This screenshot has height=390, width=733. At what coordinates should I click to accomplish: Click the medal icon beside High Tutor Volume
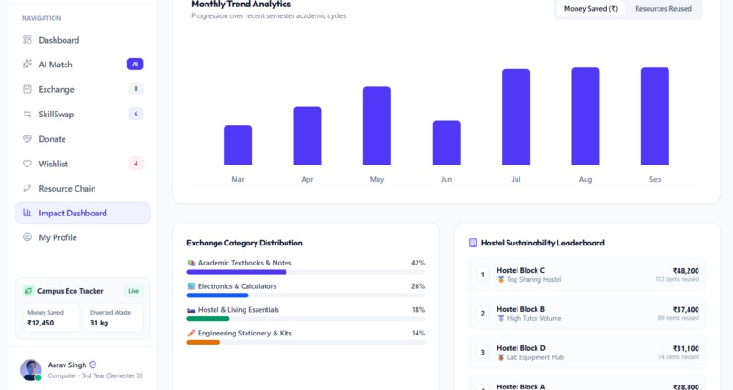(501, 318)
